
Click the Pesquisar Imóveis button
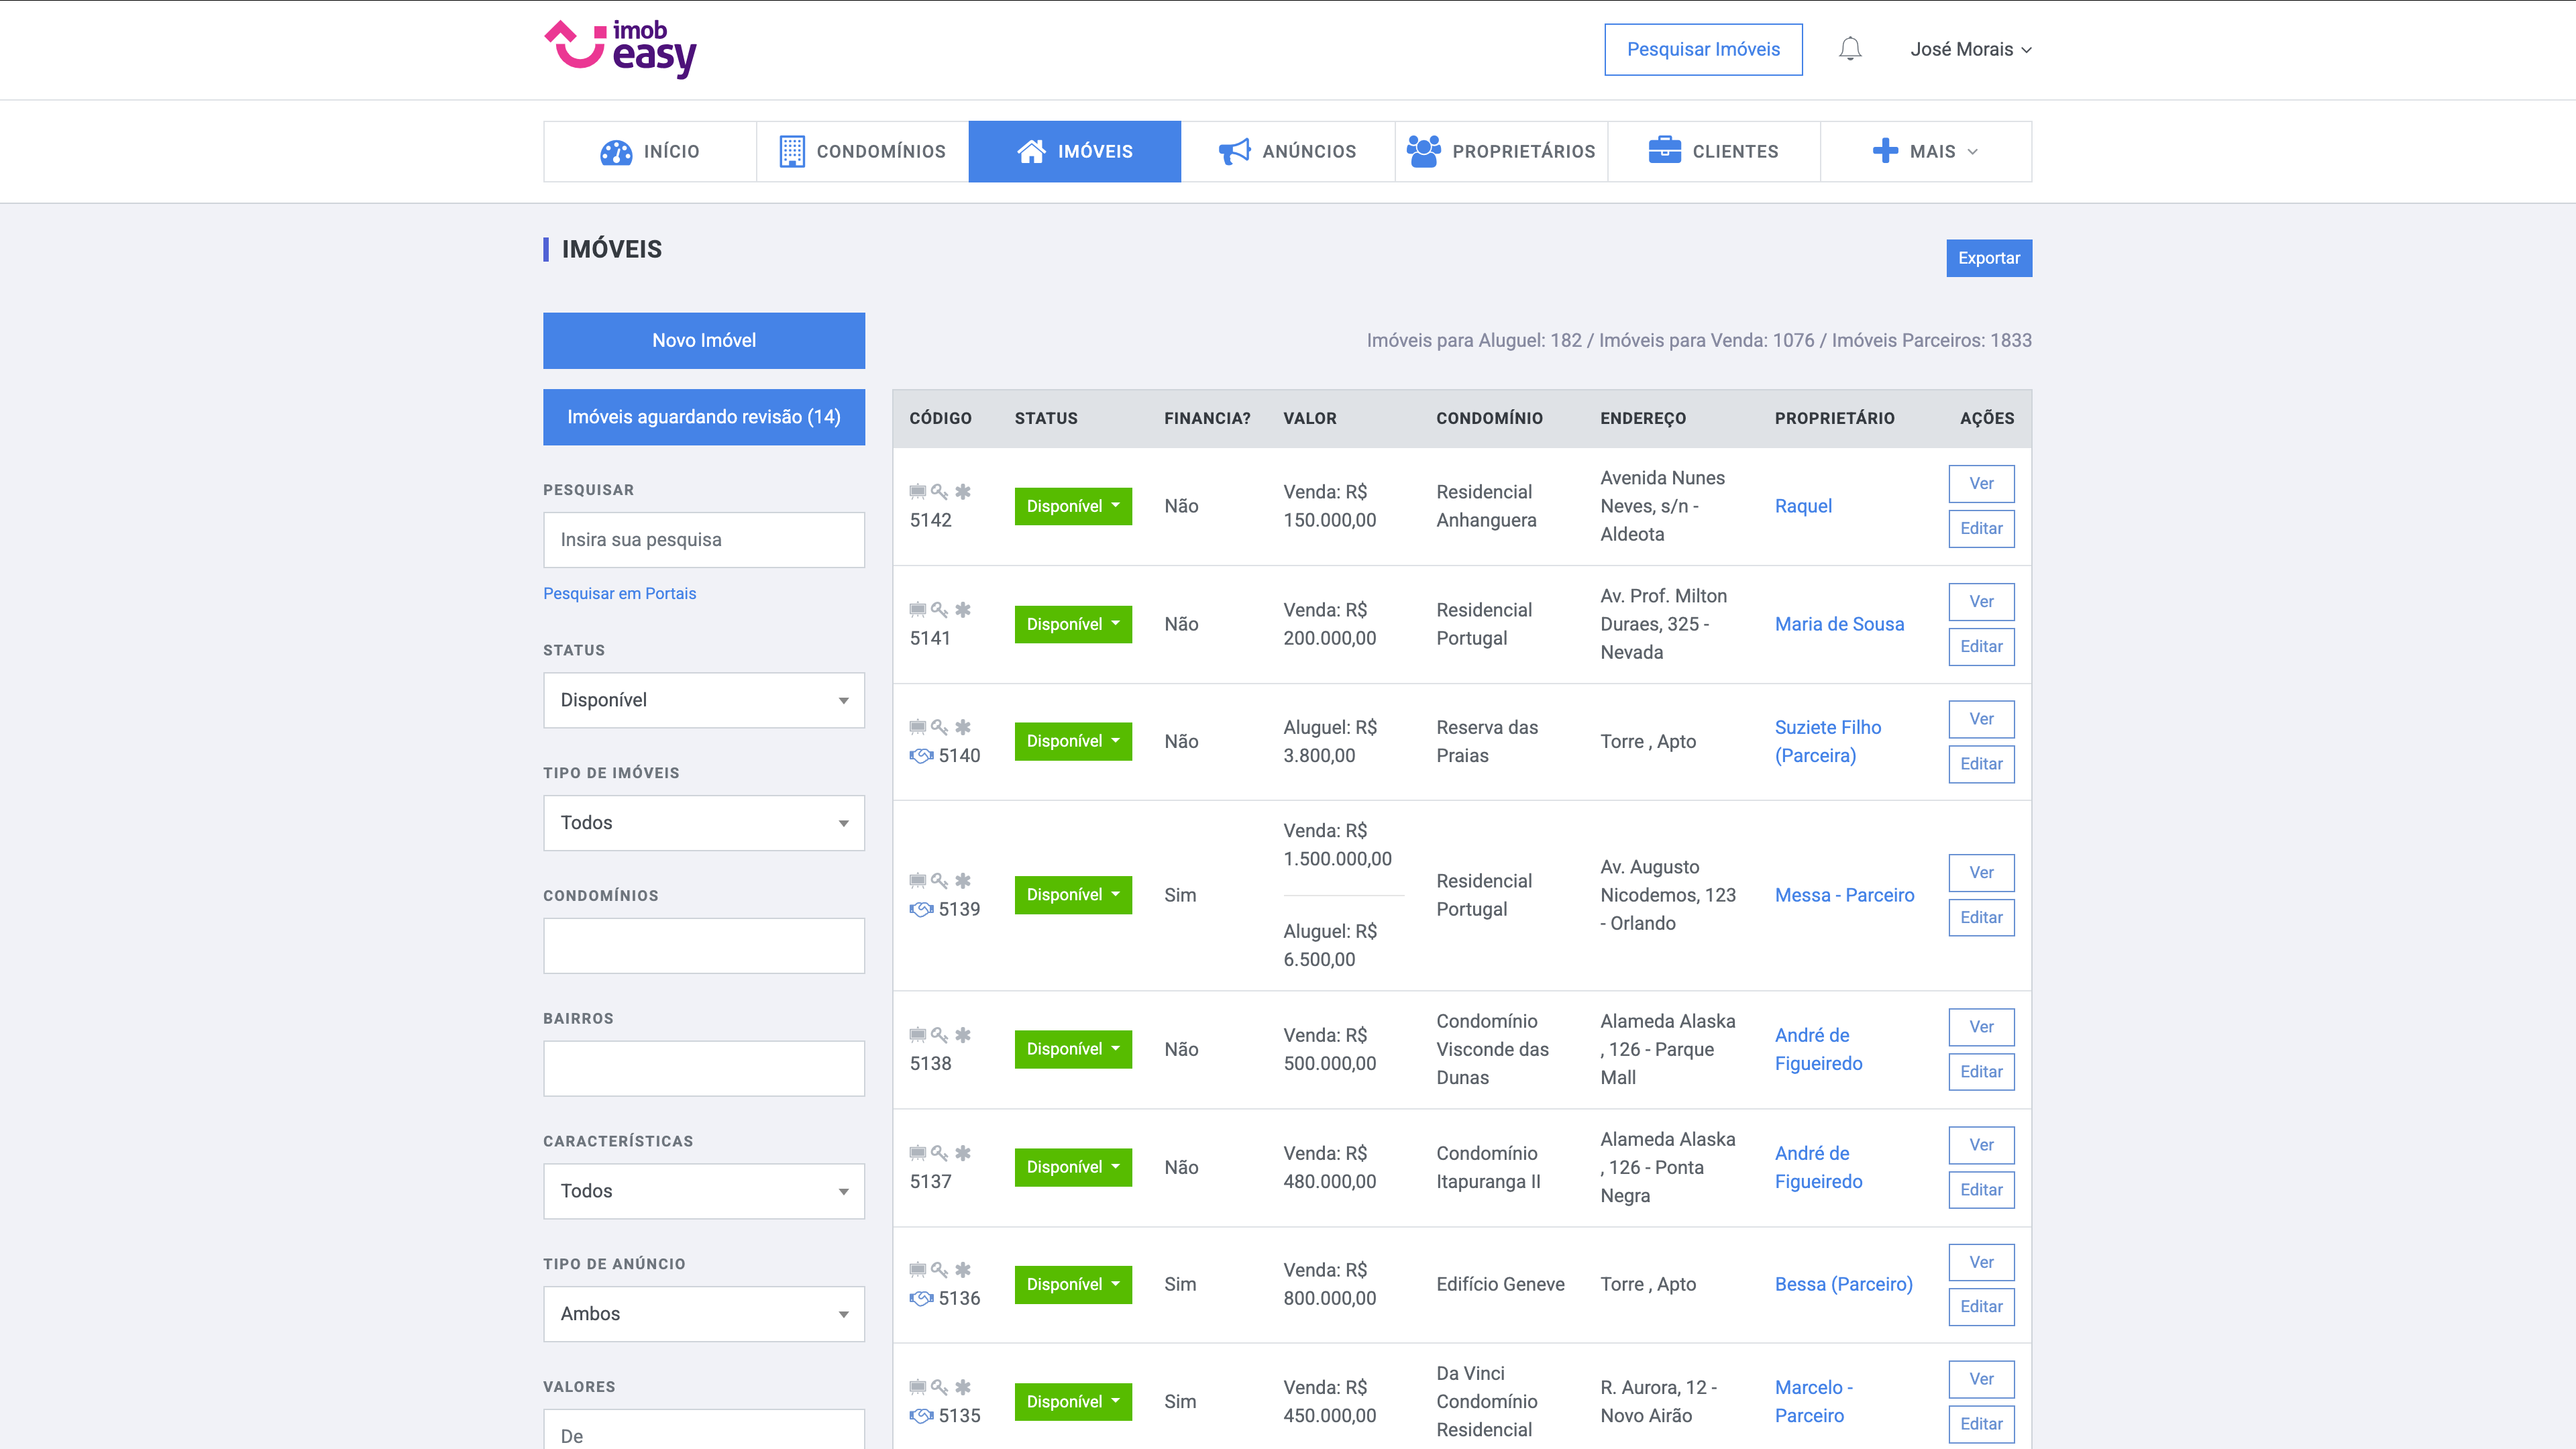click(x=1703, y=49)
